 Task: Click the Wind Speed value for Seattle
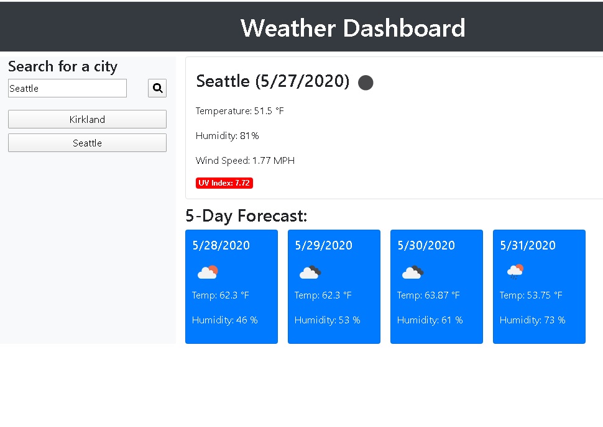pyautogui.click(x=245, y=160)
